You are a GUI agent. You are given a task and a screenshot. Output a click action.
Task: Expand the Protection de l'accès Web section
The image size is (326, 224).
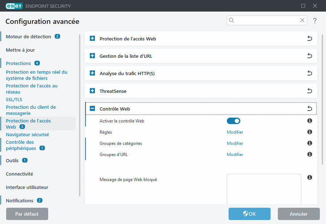coord(92,38)
